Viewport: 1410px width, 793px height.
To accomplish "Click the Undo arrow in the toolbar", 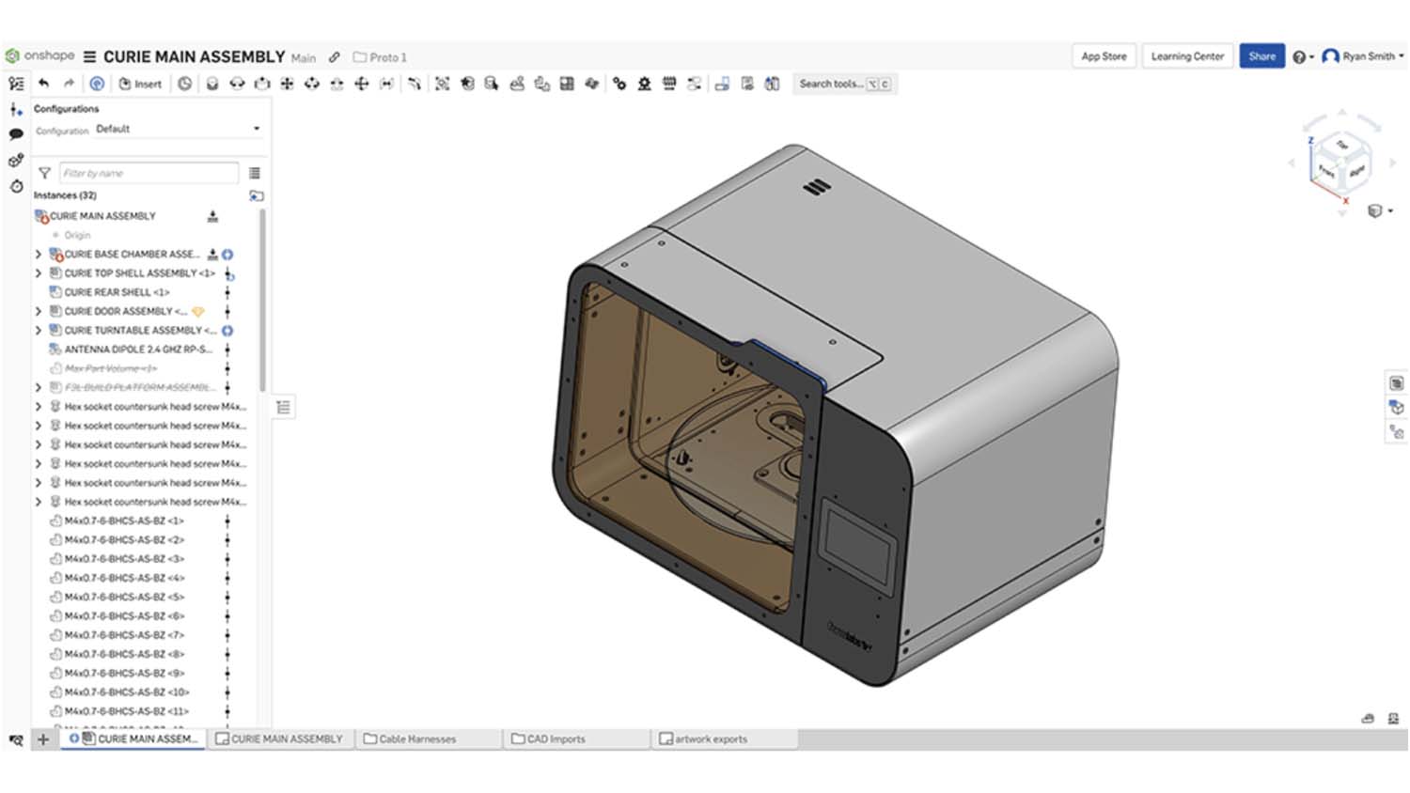I will (x=43, y=84).
